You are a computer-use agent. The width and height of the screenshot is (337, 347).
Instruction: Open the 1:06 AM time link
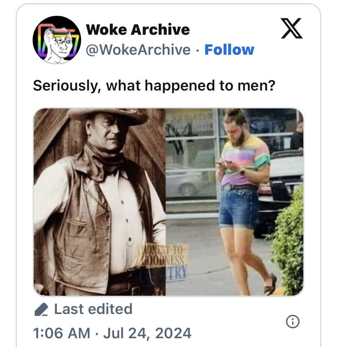[61, 333]
